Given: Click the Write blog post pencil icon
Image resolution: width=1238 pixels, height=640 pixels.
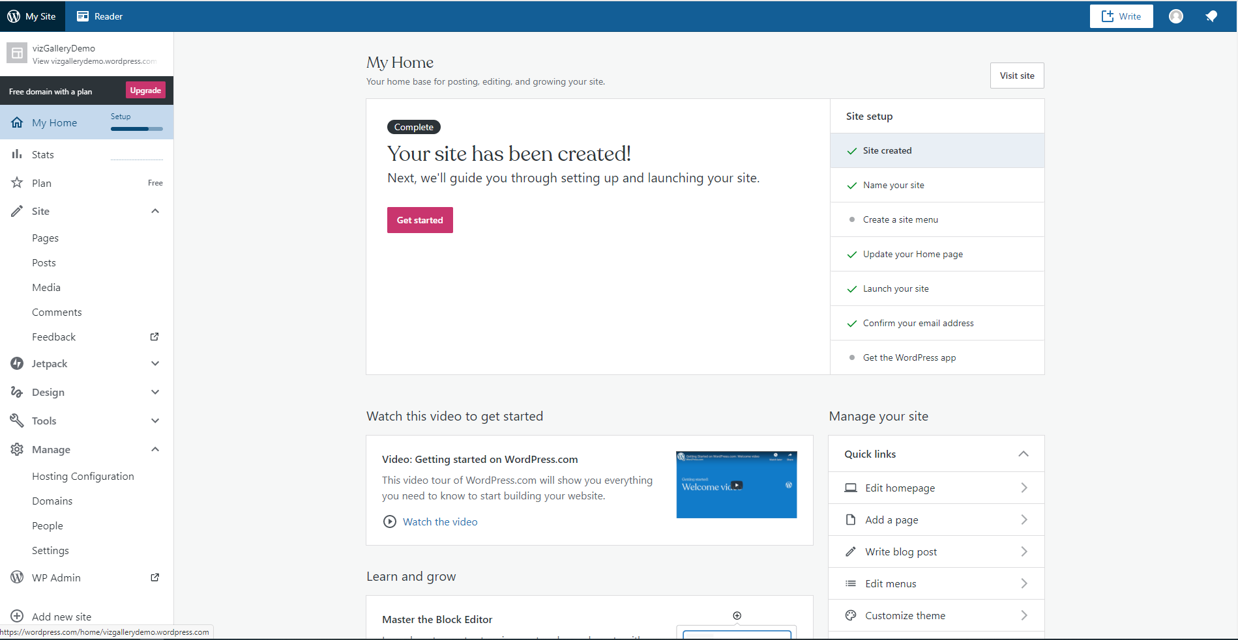Looking at the screenshot, I should [x=851, y=551].
